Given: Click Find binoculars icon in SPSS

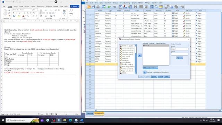Looking at the screenshot, I should coord(136,7).
